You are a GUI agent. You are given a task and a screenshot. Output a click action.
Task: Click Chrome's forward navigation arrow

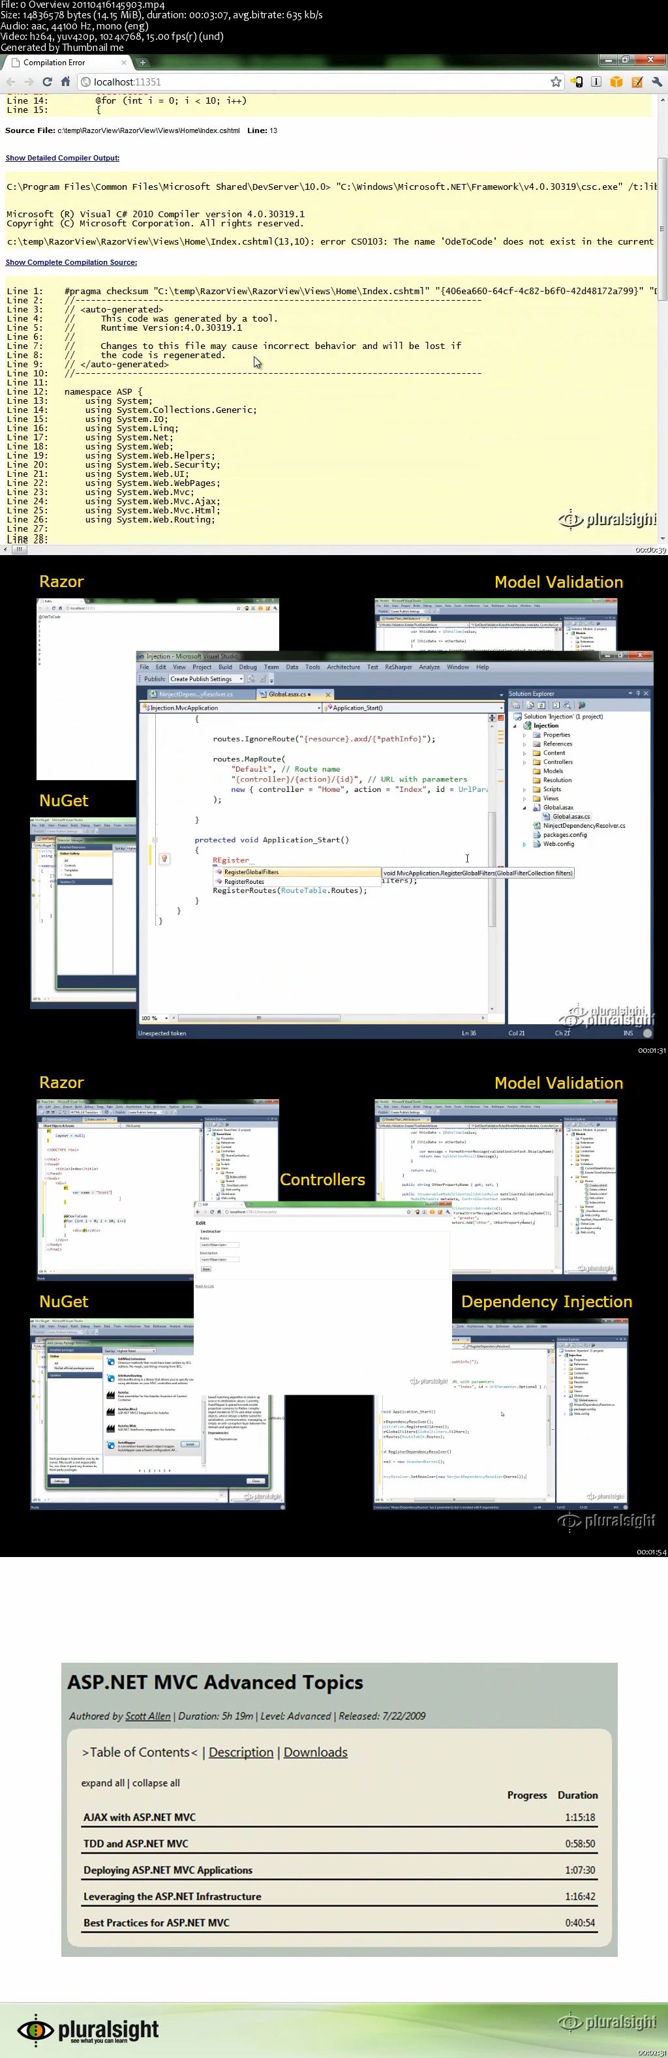[29, 82]
